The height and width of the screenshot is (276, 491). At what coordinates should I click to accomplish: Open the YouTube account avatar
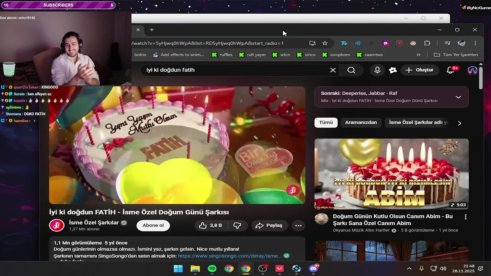[473, 70]
